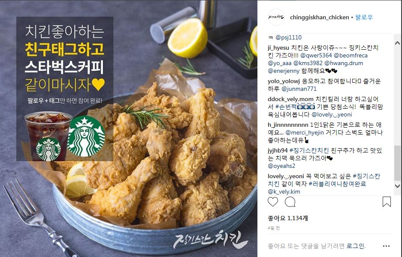Screen dimensions: 402x257
Task: Open hashtag #러블리여니참여완료
Action: (337, 184)
